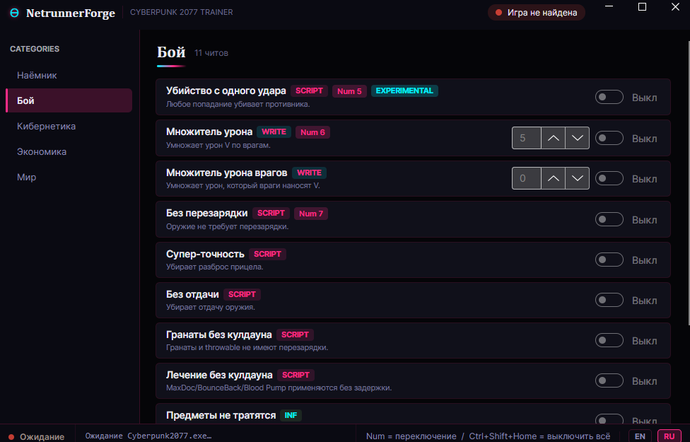Click description Любое попадание убивает противника

pos(238,105)
